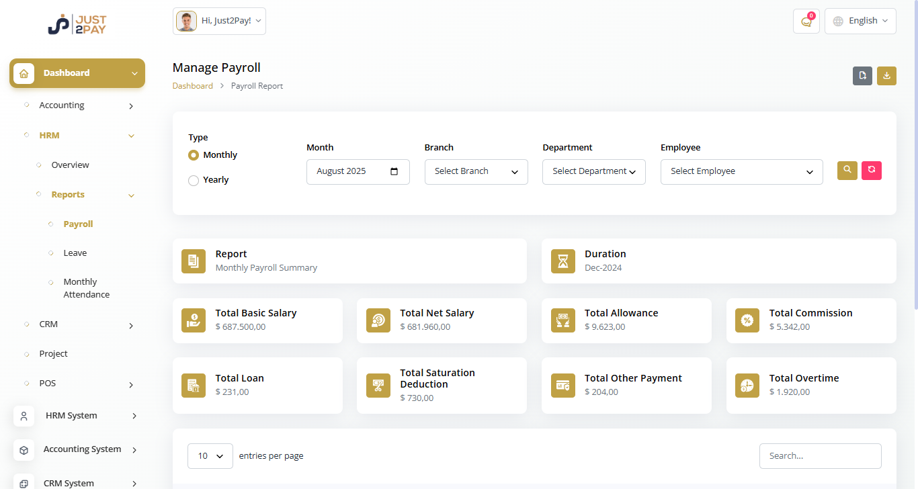Select the Monthly radio button
The image size is (918, 489).
[194, 155]
